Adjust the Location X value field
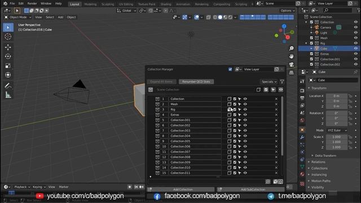This screenshot has height=203, width=361. click(337, 96)
